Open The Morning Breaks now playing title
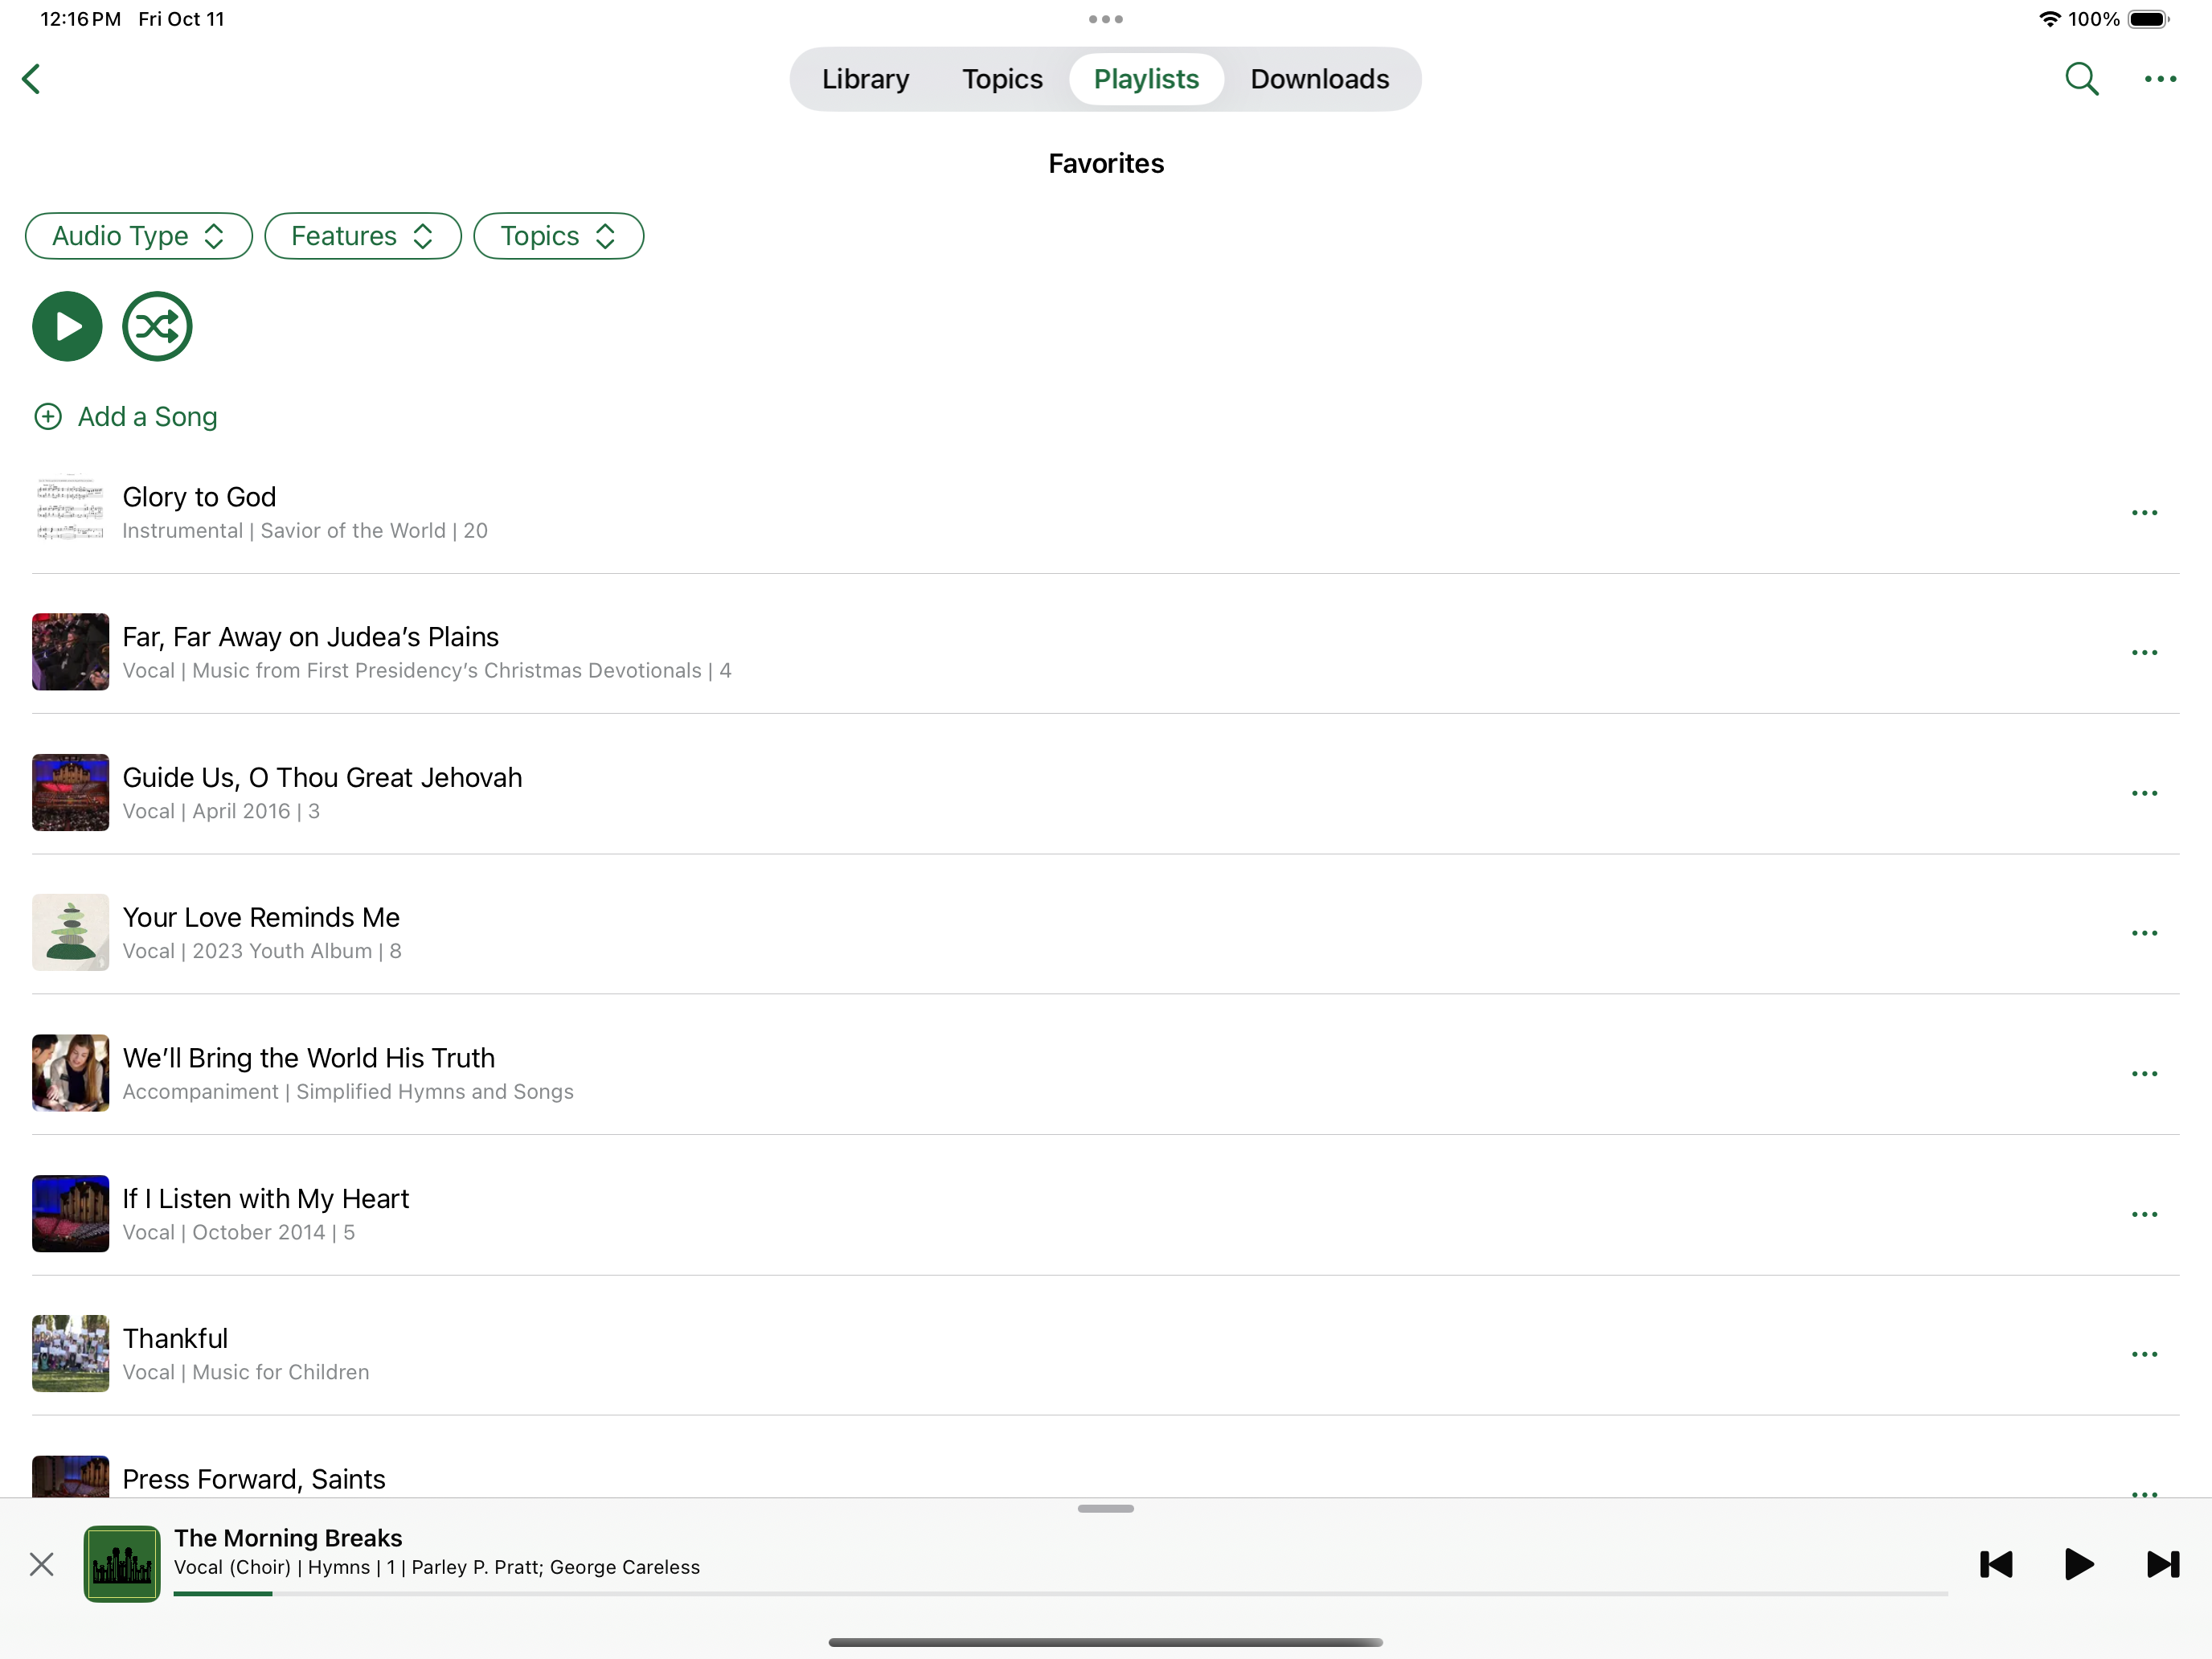The width and height of the screenshot is (2212, 1659). click(288, 1538)
